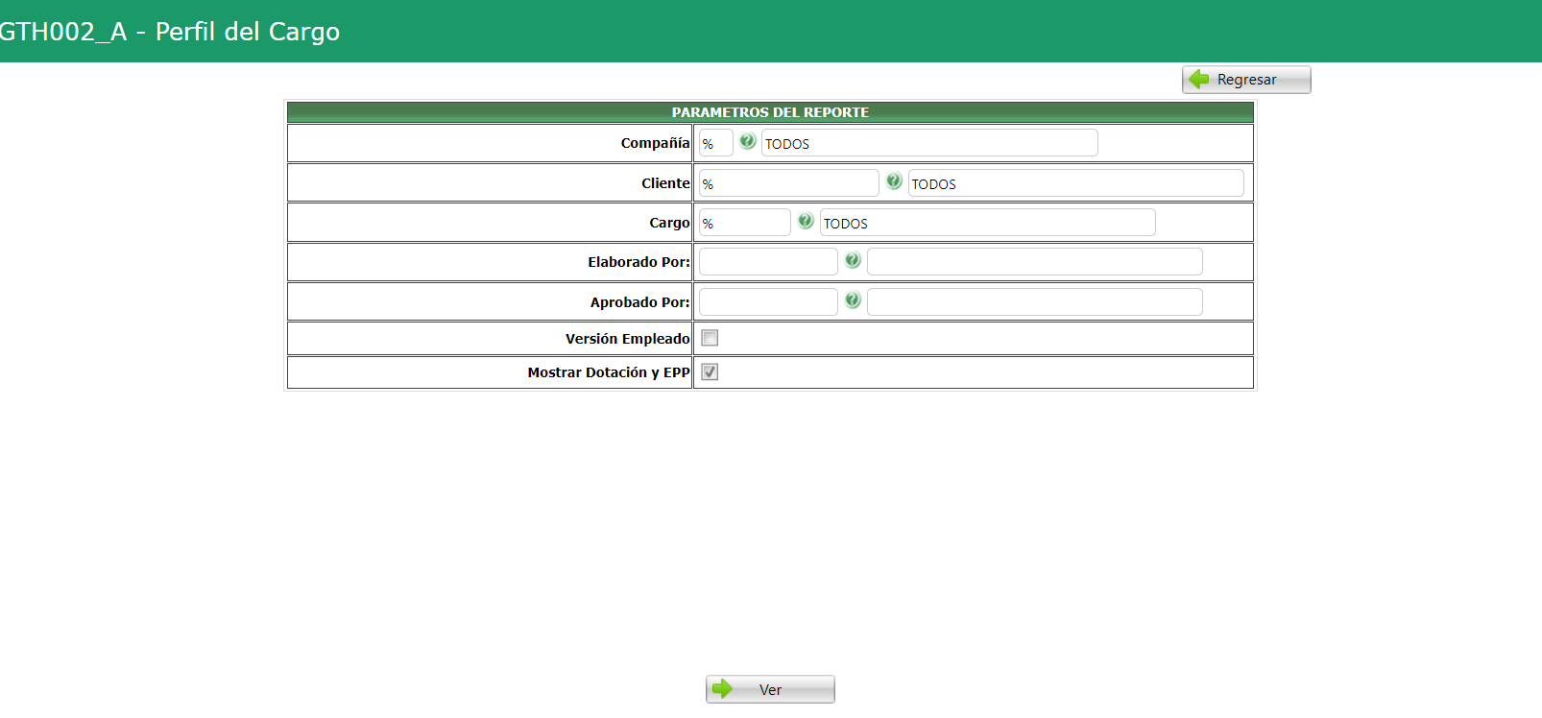
Task: Enable the Versión Empleado checkbox
Action: 710,338
